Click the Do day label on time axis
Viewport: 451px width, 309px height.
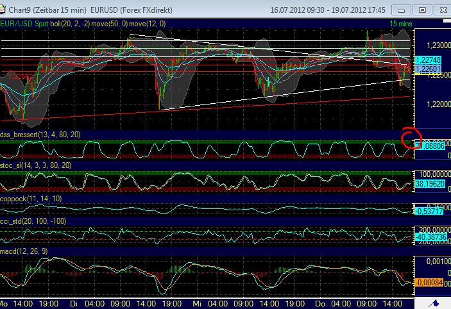pos(320,304)
